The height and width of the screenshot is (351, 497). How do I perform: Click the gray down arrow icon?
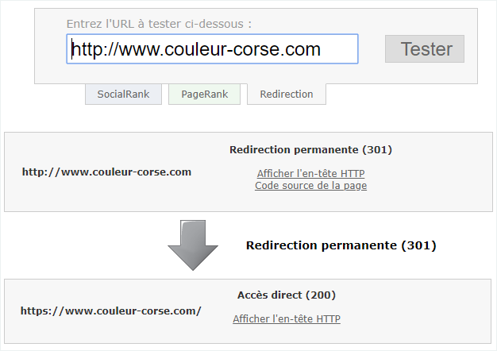point(193,245)
